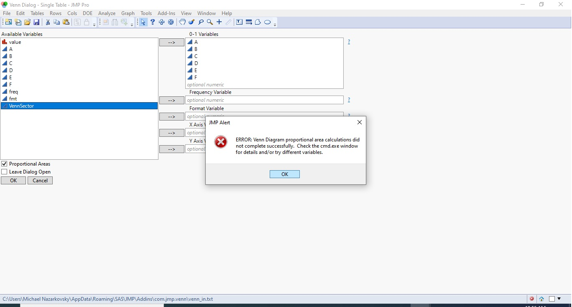Click the Cancel button
The image size is (572, 307).
click(x=40, y=181)
